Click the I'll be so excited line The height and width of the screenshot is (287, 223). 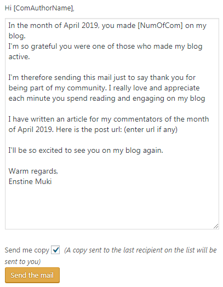click(85, 151)
